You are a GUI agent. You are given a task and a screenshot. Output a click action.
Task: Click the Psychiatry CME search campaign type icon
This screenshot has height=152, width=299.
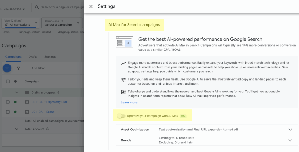click(x=27, y=102)
